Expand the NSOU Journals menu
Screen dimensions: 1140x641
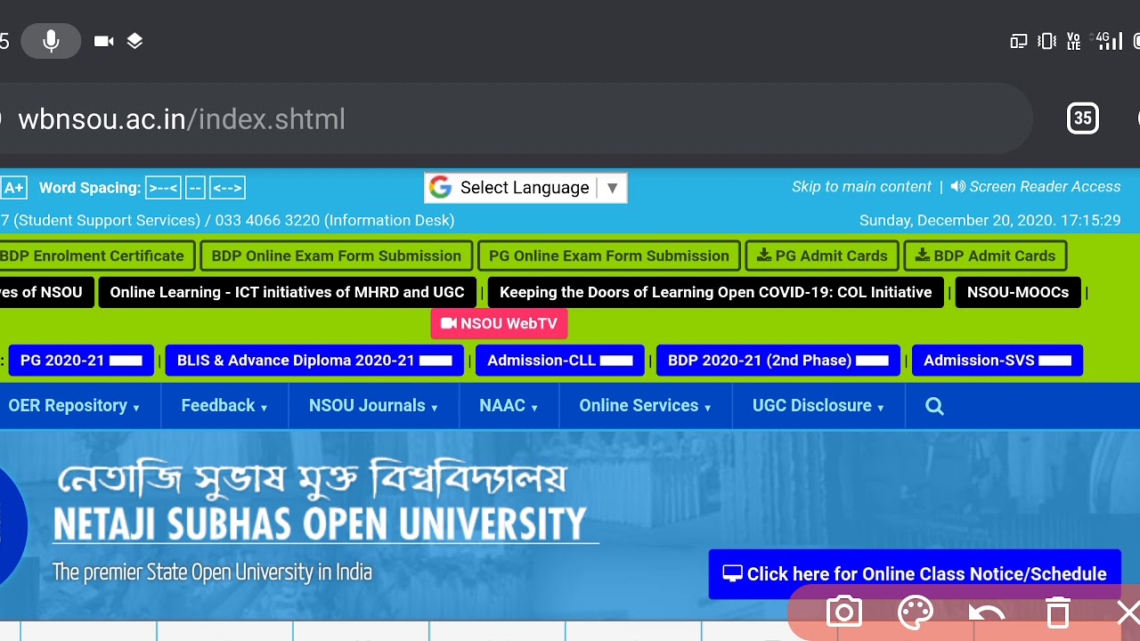pyautogui.click(x=373, y=406)
